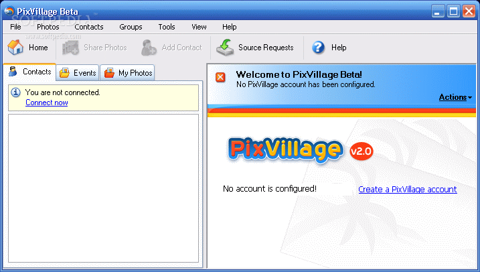The width and height of the screenshot is (480, 272).
Task: Click the Source Requests label
Action: pos(266,48)
